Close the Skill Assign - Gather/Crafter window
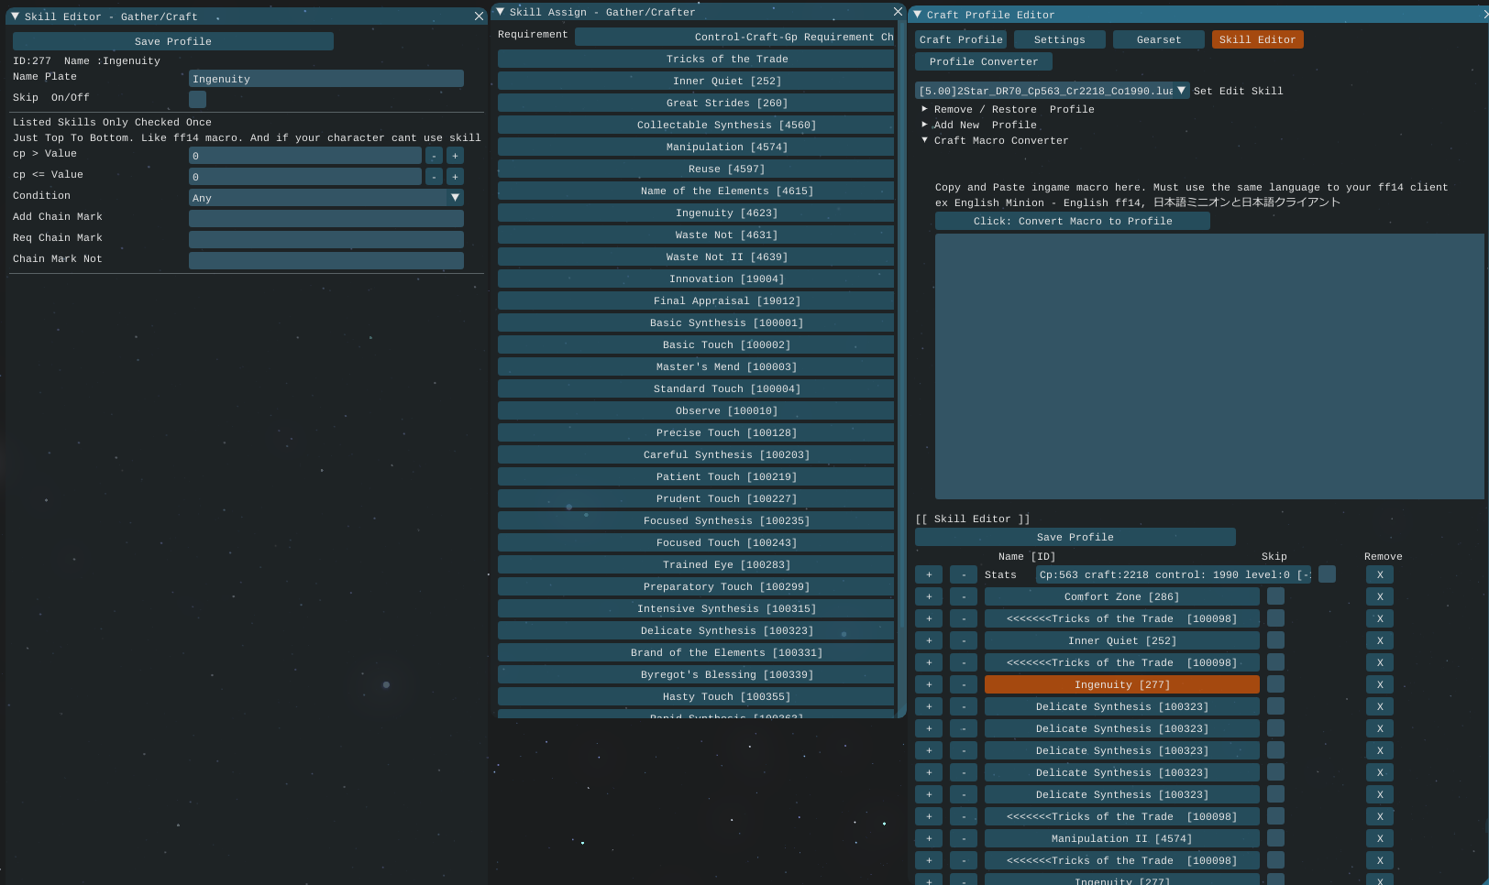1489x885 pixels. [x=898, y=12]
